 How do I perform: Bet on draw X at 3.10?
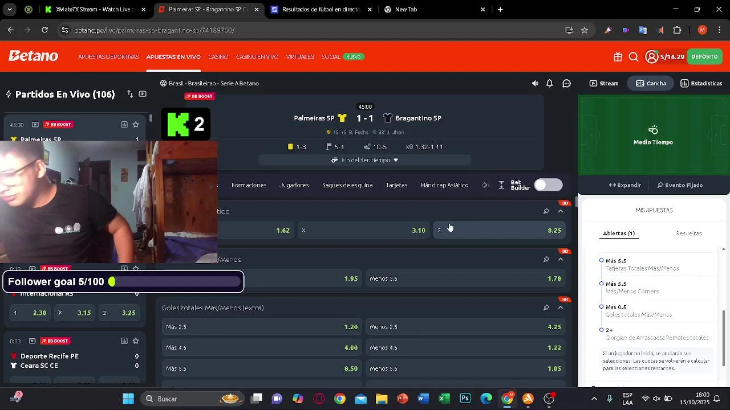point(363,231)
